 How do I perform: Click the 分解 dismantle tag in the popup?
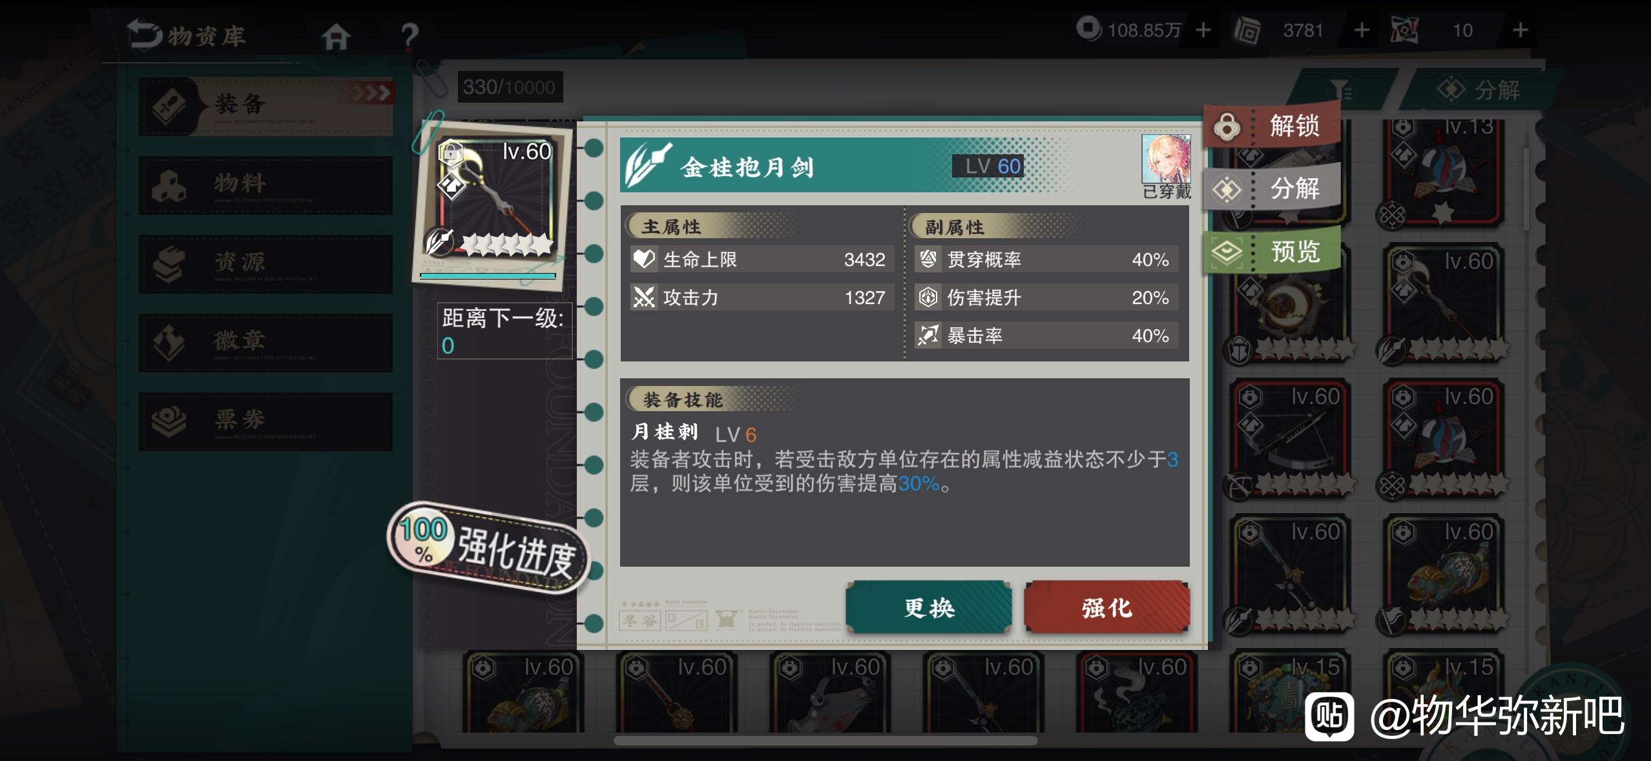[1271, 188]
